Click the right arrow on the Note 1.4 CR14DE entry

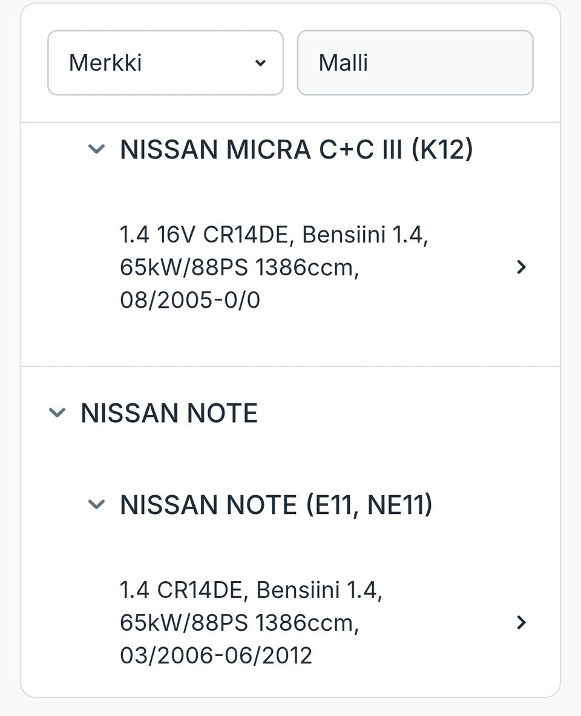(521, 622)
